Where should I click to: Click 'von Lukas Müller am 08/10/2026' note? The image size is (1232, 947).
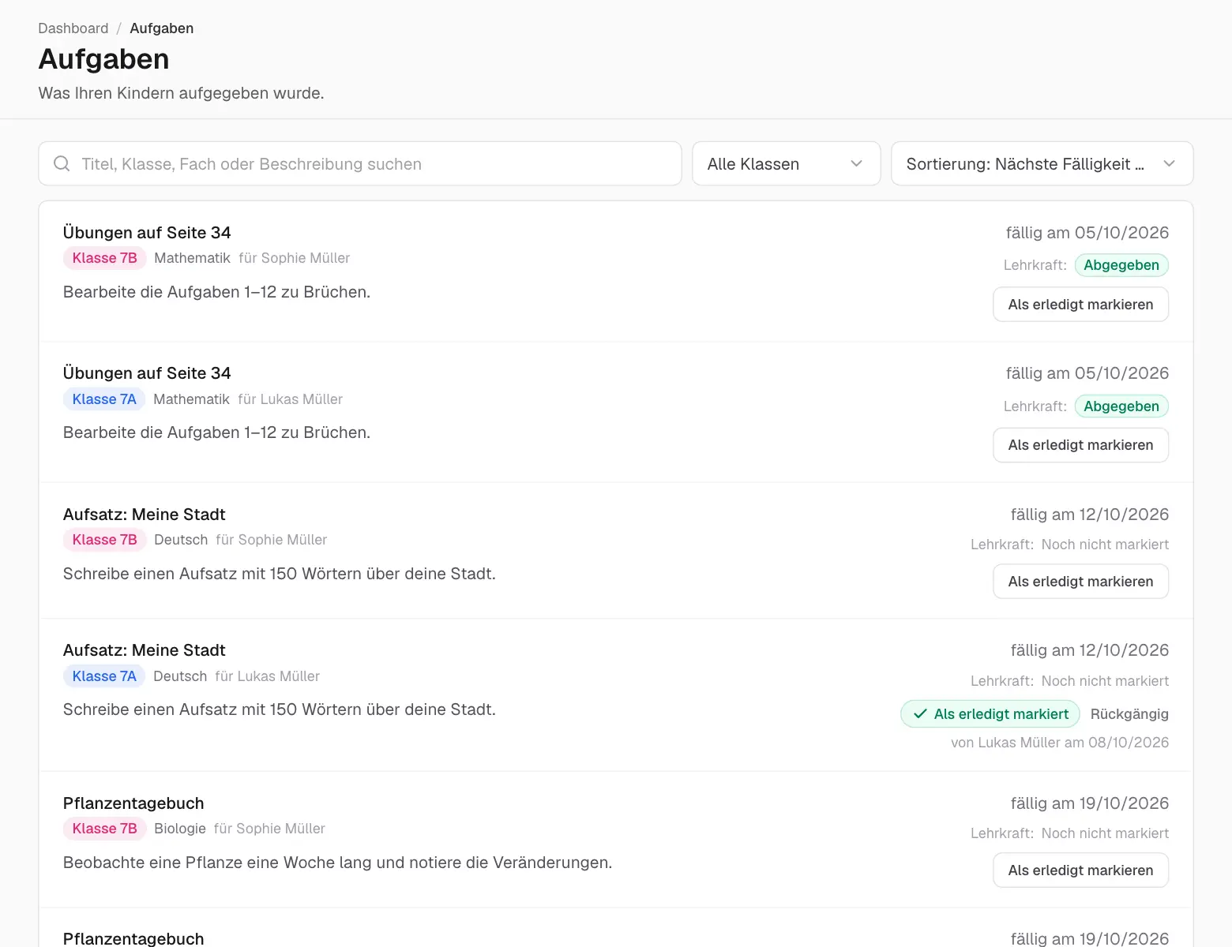[1060, 743]
